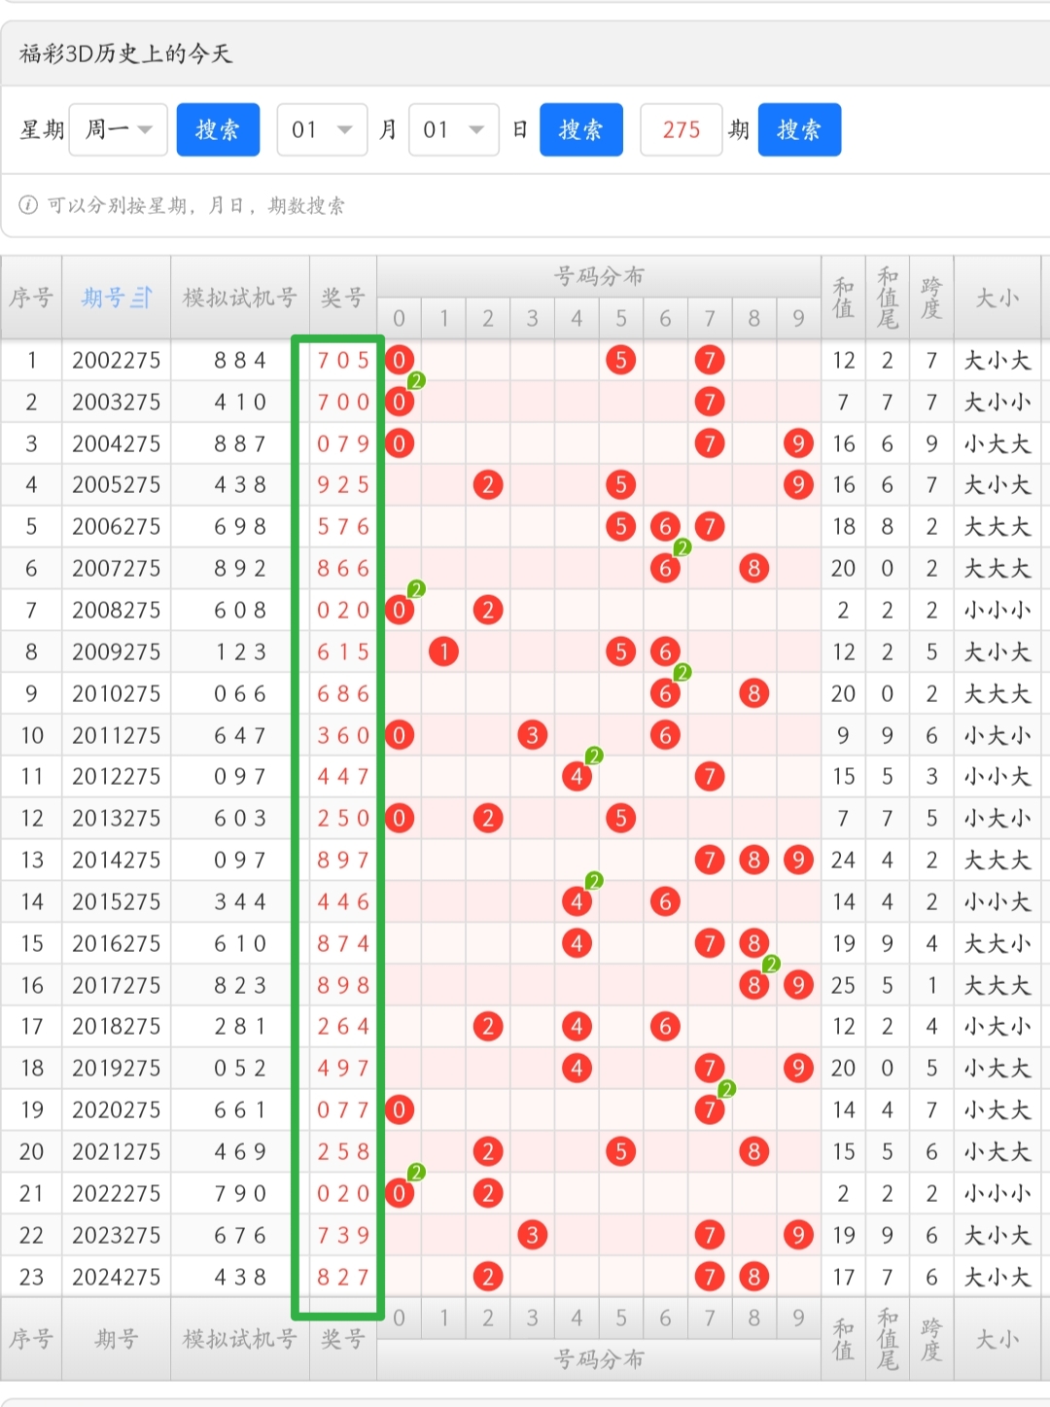This screenshot has height=1407, width=1050.
Task: Click the page title 福彩3D历史上的今天
Action: [125, 53]
